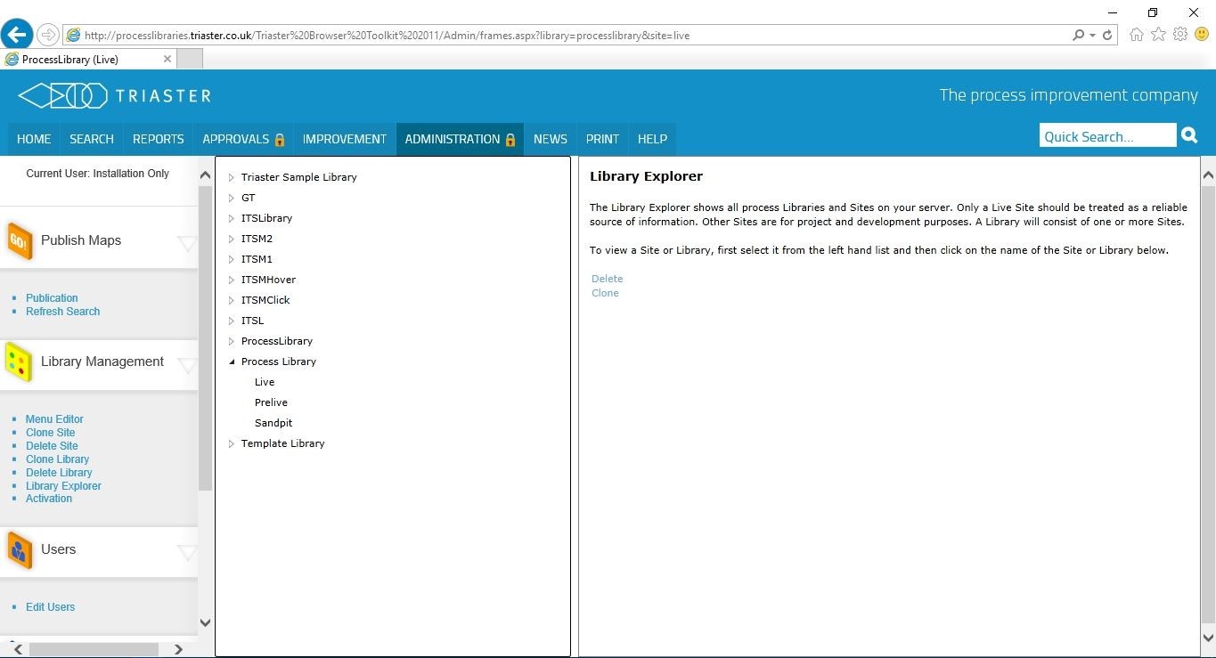Open the Edit Users link

pos(50,606)
